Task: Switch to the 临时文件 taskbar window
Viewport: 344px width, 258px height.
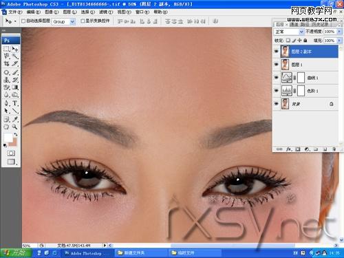Action: click(x=195, y=252)
